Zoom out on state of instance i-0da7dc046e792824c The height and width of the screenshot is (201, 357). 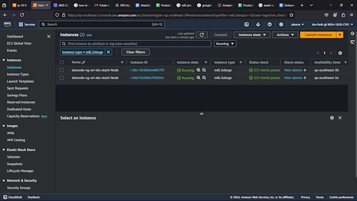[204, 78]
